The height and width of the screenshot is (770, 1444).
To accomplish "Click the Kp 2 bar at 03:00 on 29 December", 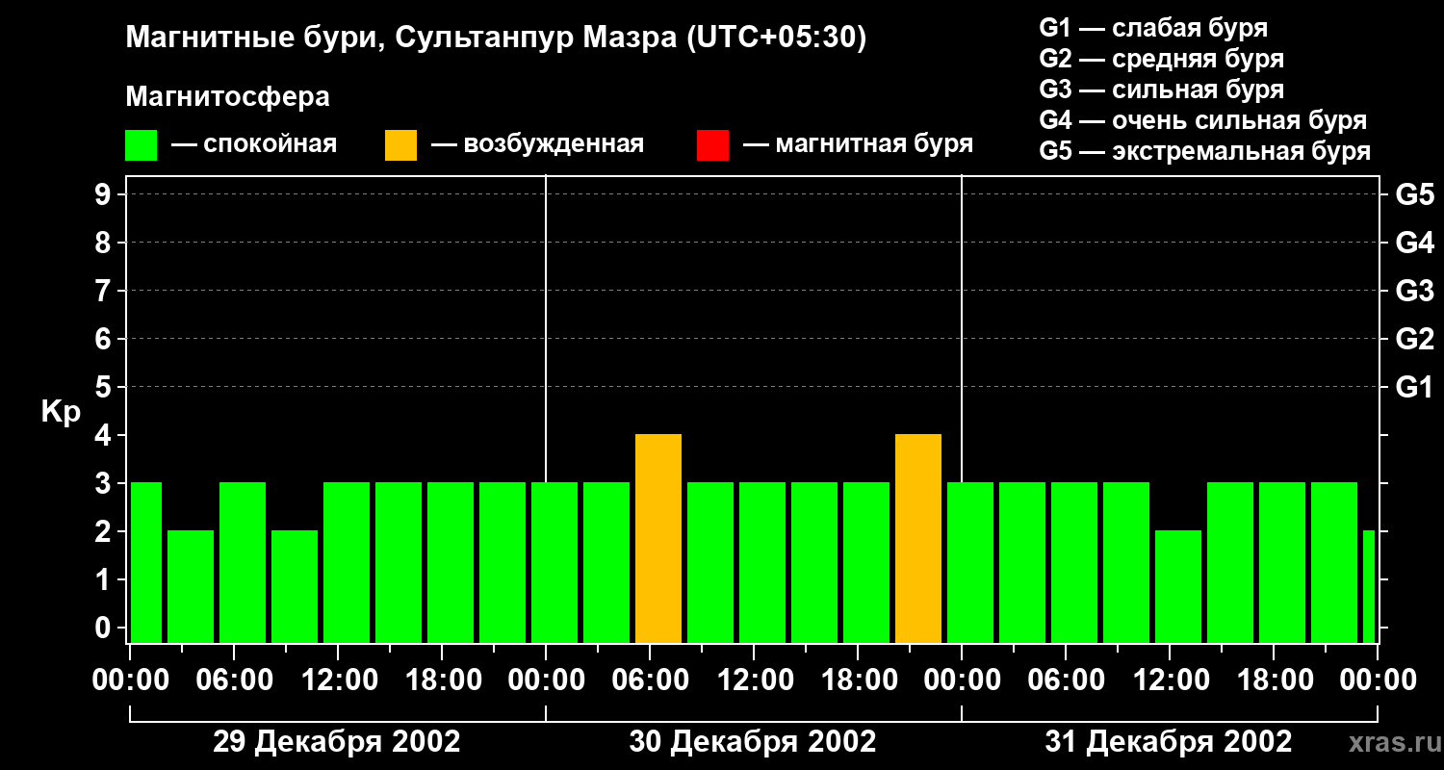I will point(191,587).
